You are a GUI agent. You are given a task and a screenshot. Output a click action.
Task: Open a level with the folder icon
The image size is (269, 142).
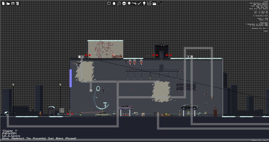coord(8,3)
